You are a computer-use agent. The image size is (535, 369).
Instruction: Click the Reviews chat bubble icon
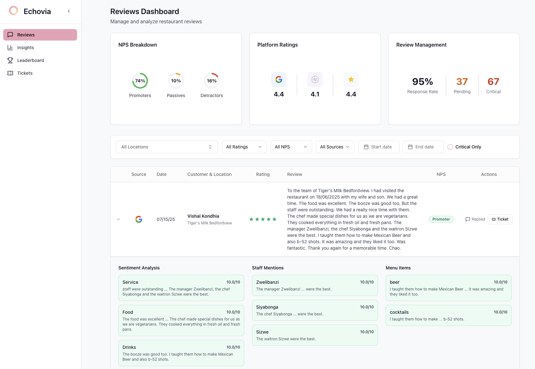click(x=10, y=35)
